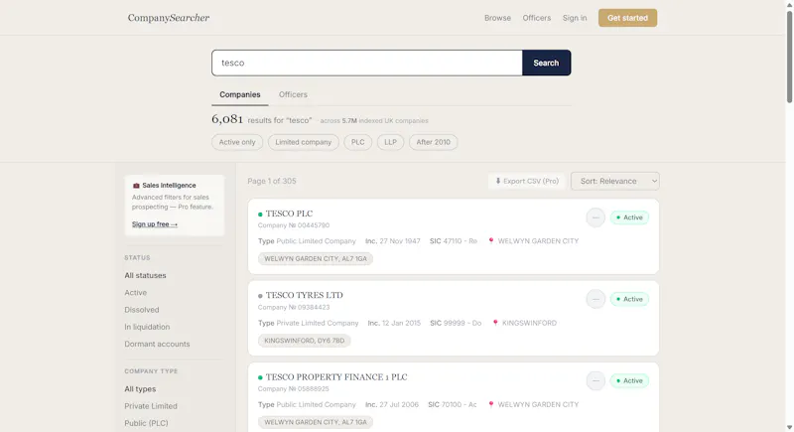The height and width of the screenshot is (432, 794).
Task: Click the green status dot next to TESCO PLC
Action: 260,215
